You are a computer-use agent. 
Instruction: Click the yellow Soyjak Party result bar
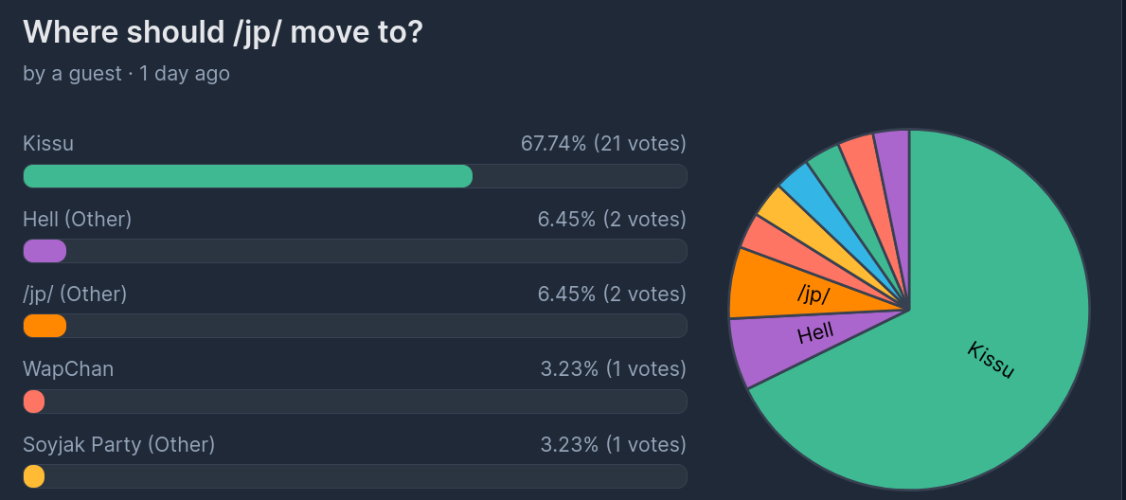[34, 476]
